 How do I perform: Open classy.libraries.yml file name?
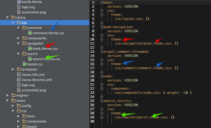point(37,80)
